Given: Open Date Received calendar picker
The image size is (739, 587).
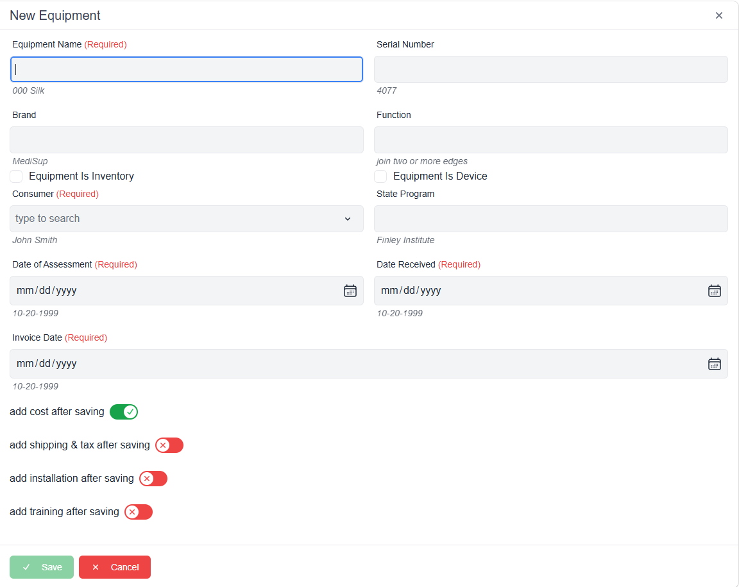Looking at the screenshot, I should 715,291.
